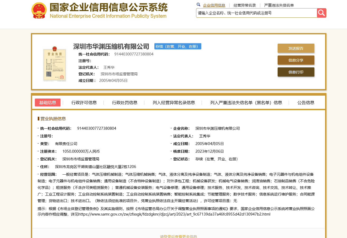Image resolution: width=347 pixels, height=238 pixels.
Task: Select the 严重违法失信名单 search category
Action: point(279,5)
